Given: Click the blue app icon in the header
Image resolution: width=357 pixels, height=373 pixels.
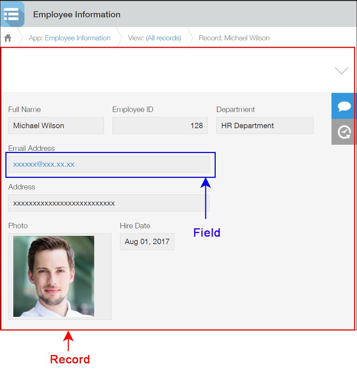Looking at the screenshot, I should click(12, 14).
